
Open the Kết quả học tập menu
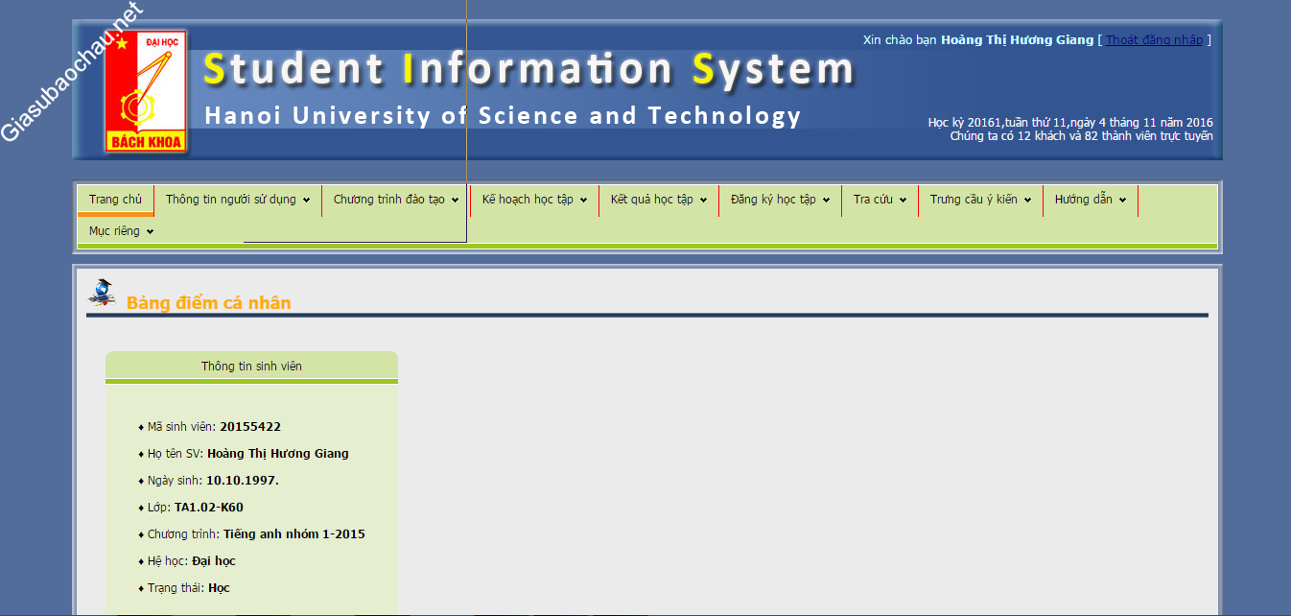click(x=658, y=200)
